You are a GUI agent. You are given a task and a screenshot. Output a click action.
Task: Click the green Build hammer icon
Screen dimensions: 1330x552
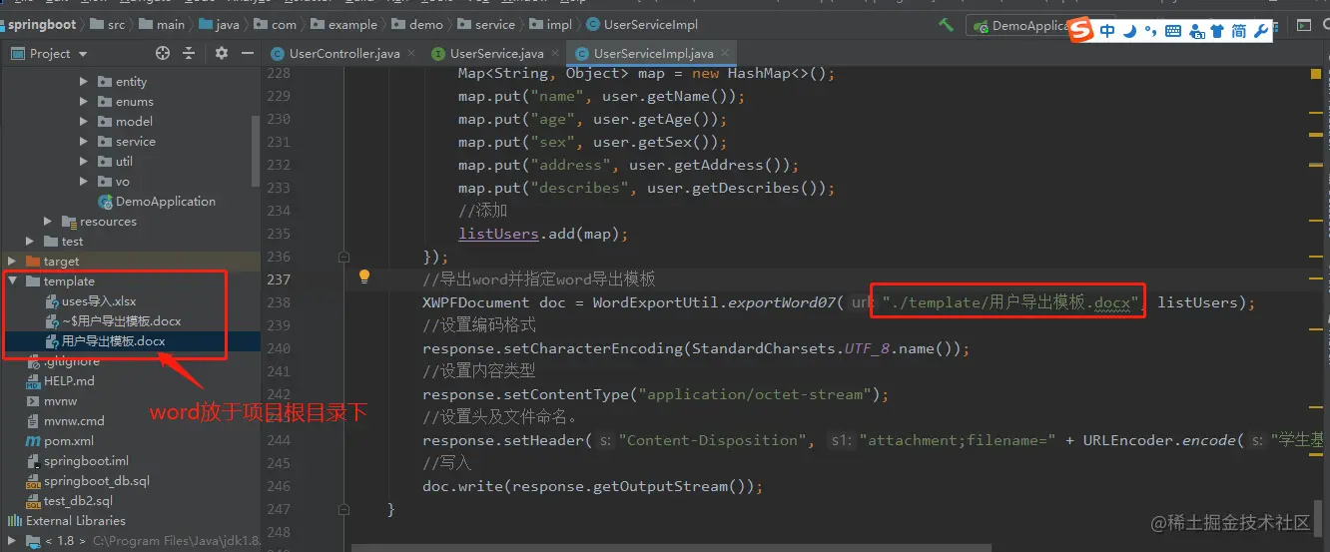point(947,25)
